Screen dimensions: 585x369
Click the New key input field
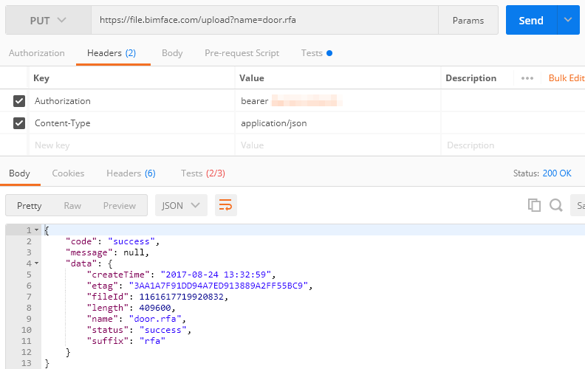click(x=132, y=145)
